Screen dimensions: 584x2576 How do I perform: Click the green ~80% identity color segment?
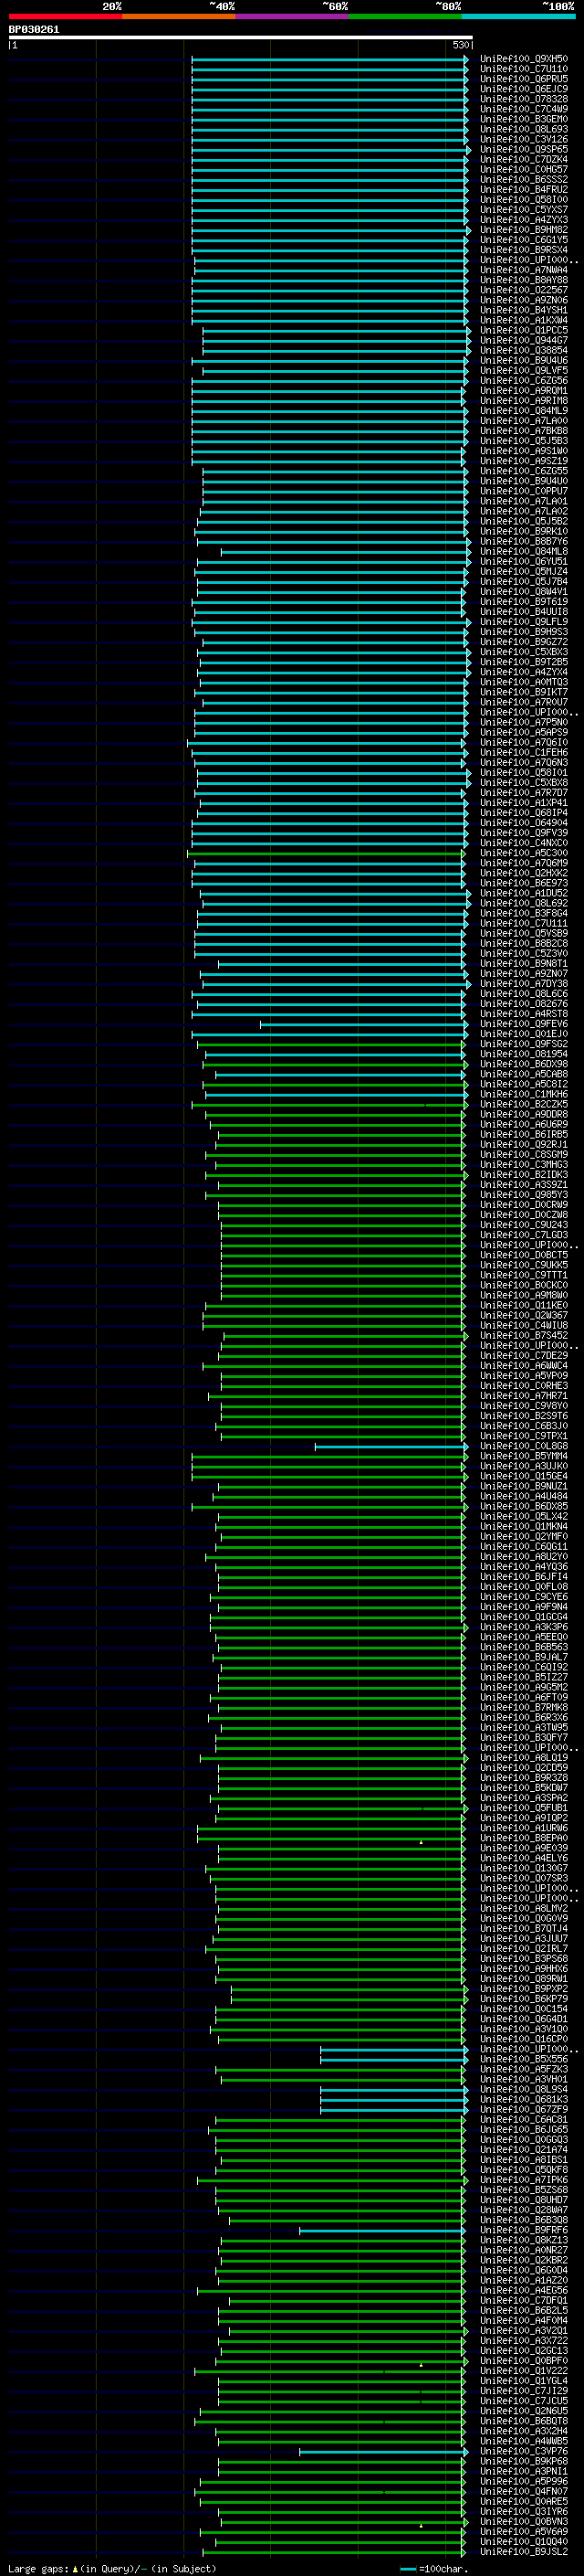coord(405,16)
